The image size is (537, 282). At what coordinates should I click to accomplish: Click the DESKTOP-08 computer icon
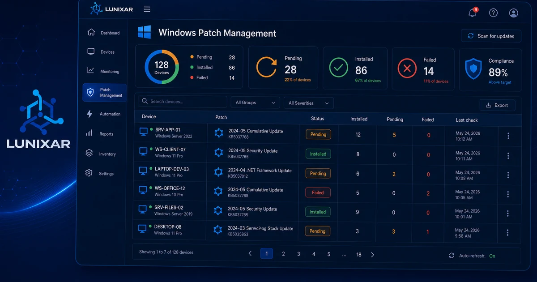point(142,228)
